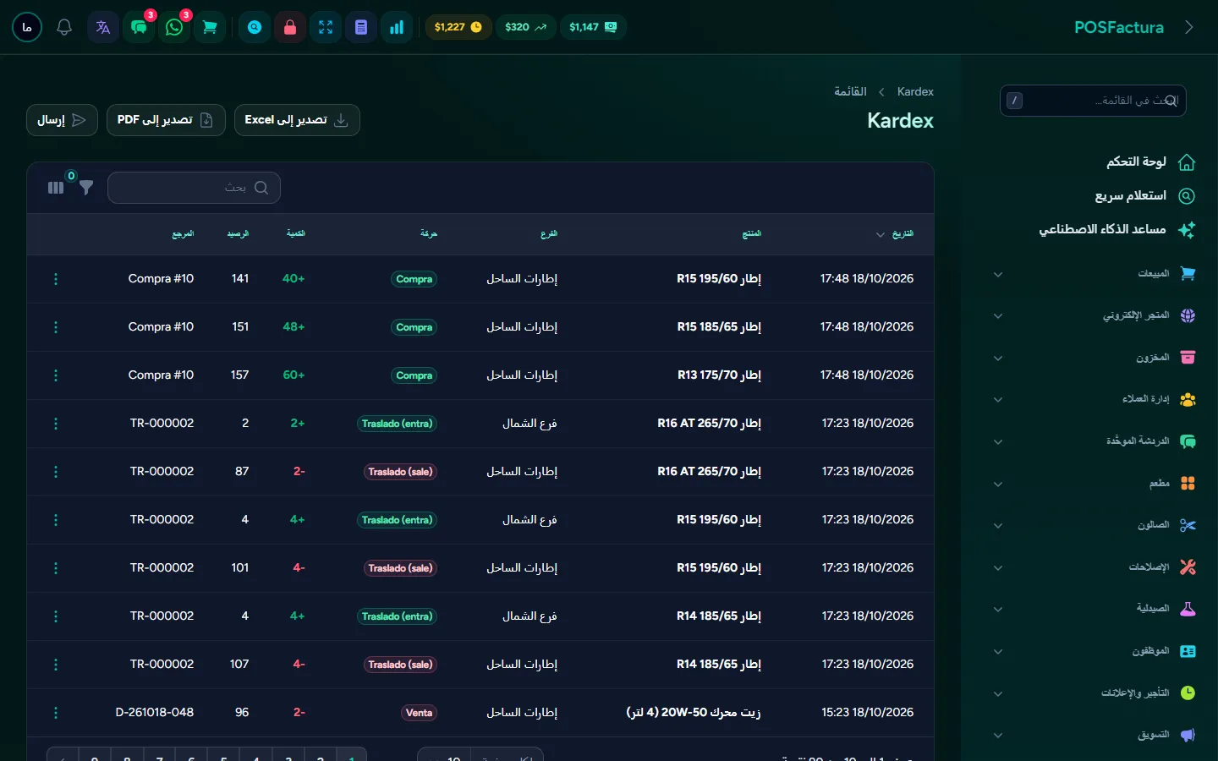Export to PDF button

coord(166,120)
